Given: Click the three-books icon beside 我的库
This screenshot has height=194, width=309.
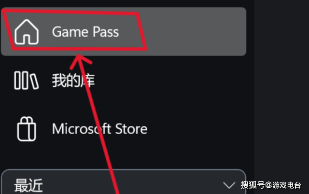Looking at the screenshot, I should [x=27, y=81].
